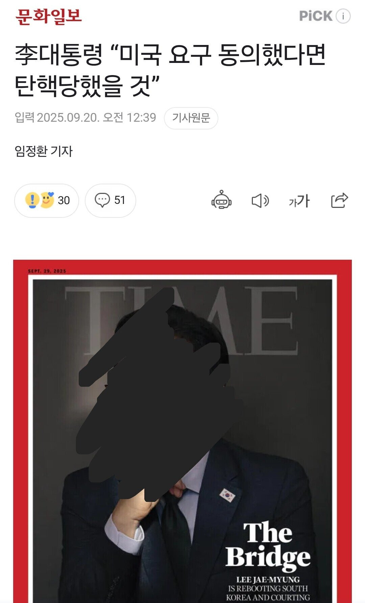The height and width of the screenshot is (603, 365).
Task: Tap The Bridge headline on cover
Action: 268,544
